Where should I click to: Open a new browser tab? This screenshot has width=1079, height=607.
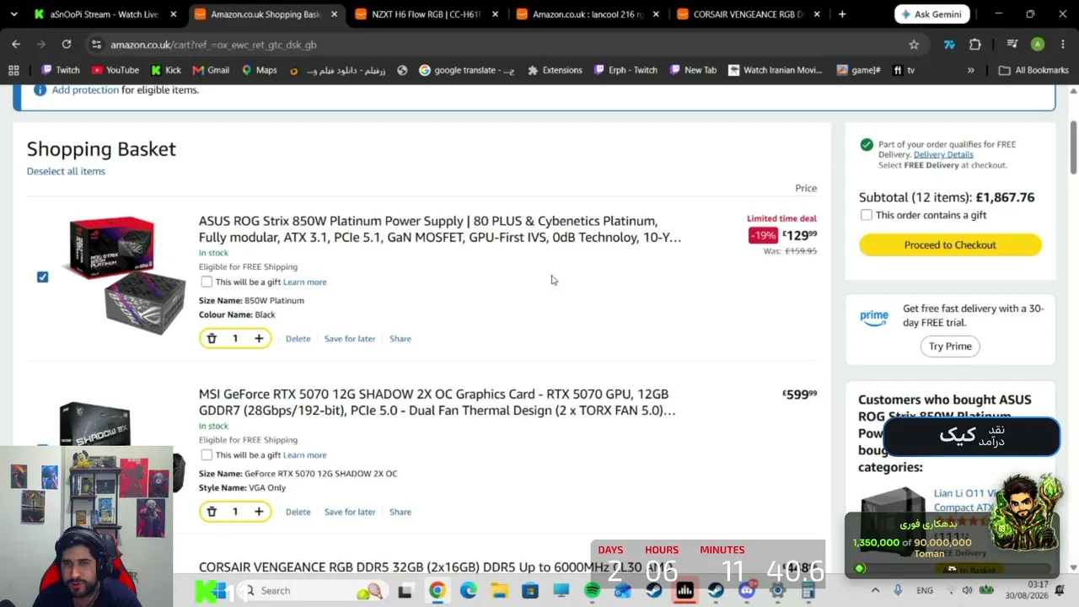click(842, 14)
